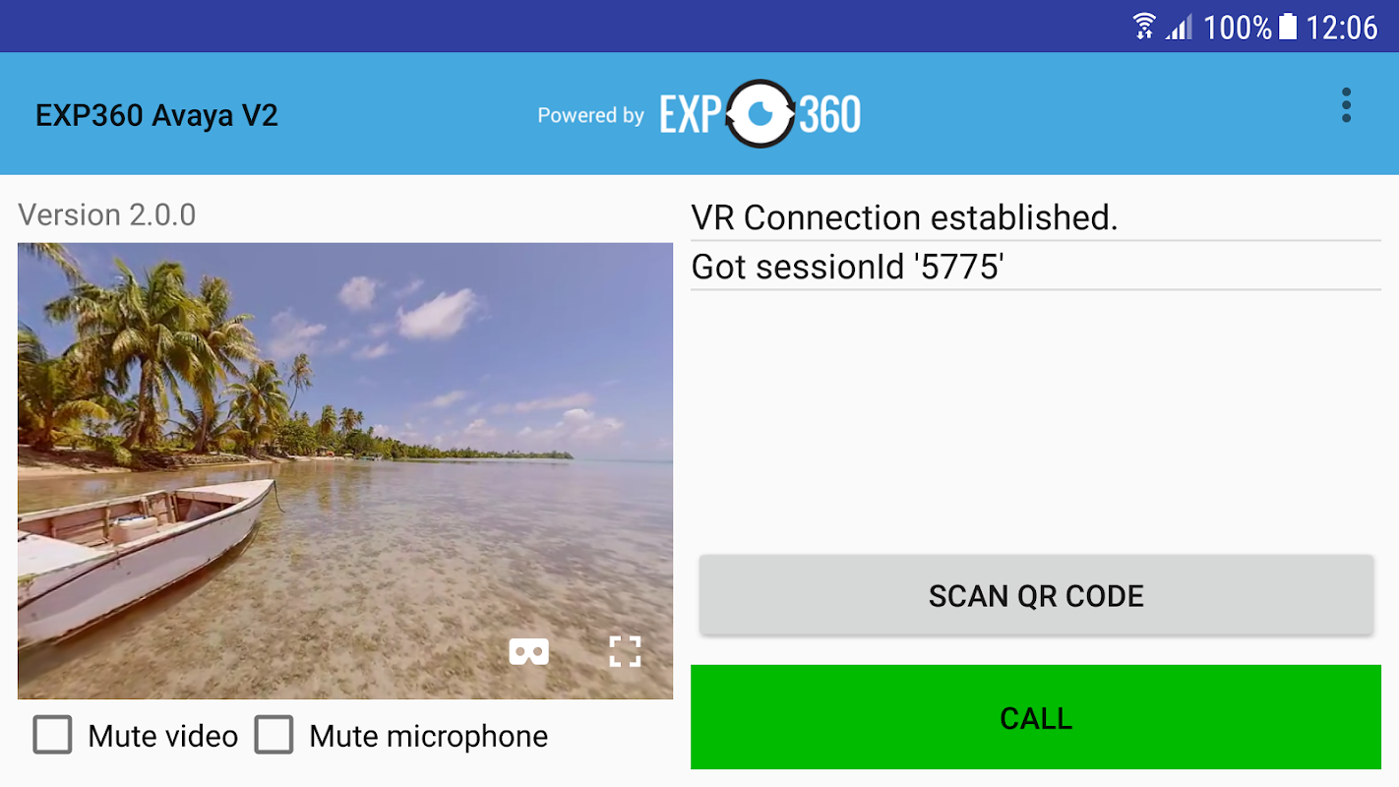The height and width of the screenshot is (787, 1399).
Task: Tap the beach 360 video preview
Action: [345, 471]
